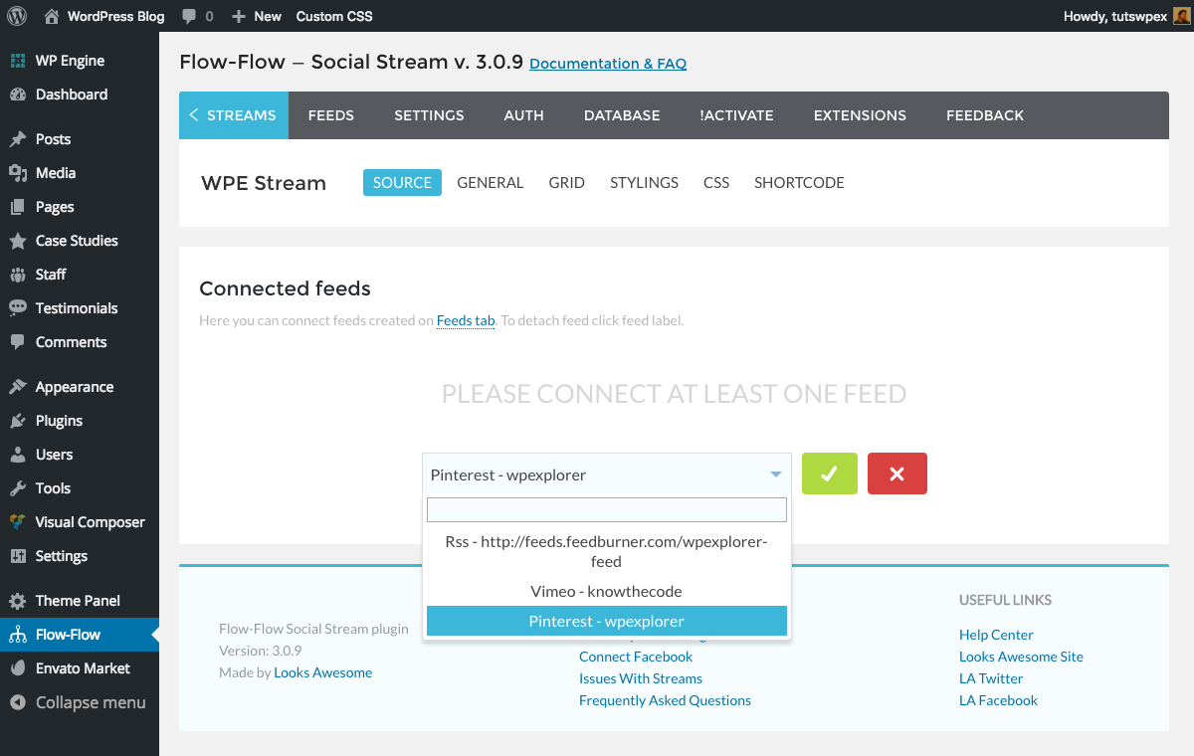Open the LA Twitter link
The height and width of the screenshot is (756, 1194).
[991, 678]
